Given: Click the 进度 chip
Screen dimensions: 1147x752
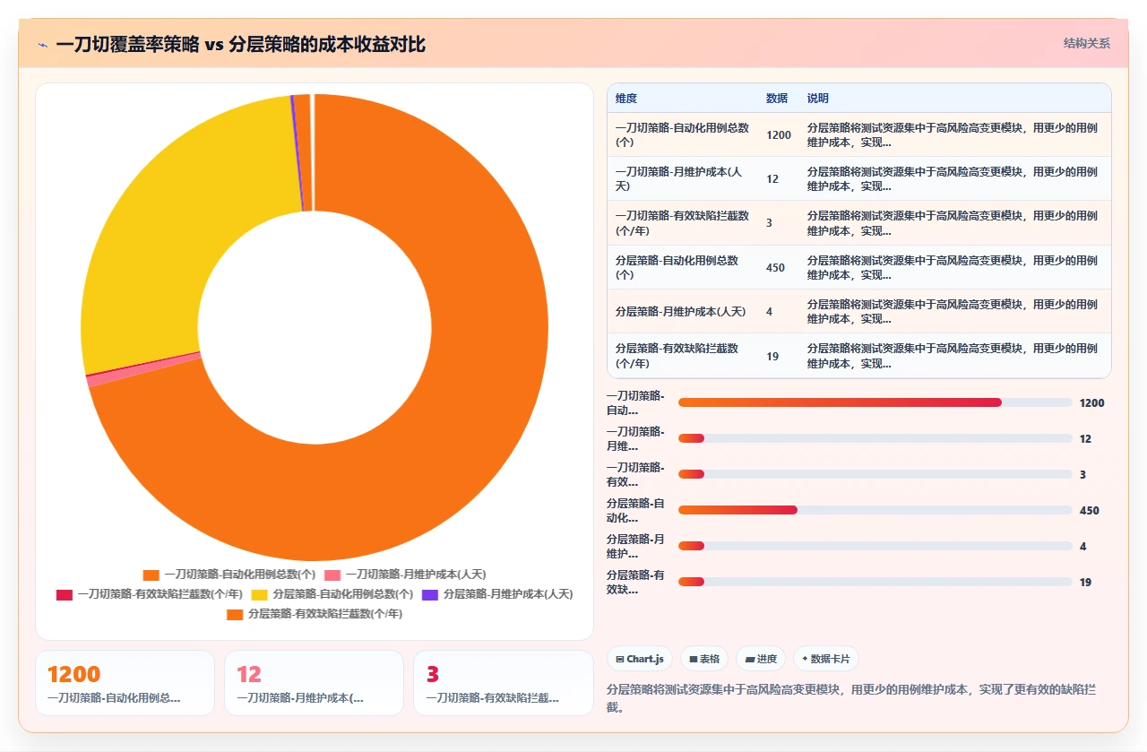Looking at the screenshot, I should pos(761,659).
